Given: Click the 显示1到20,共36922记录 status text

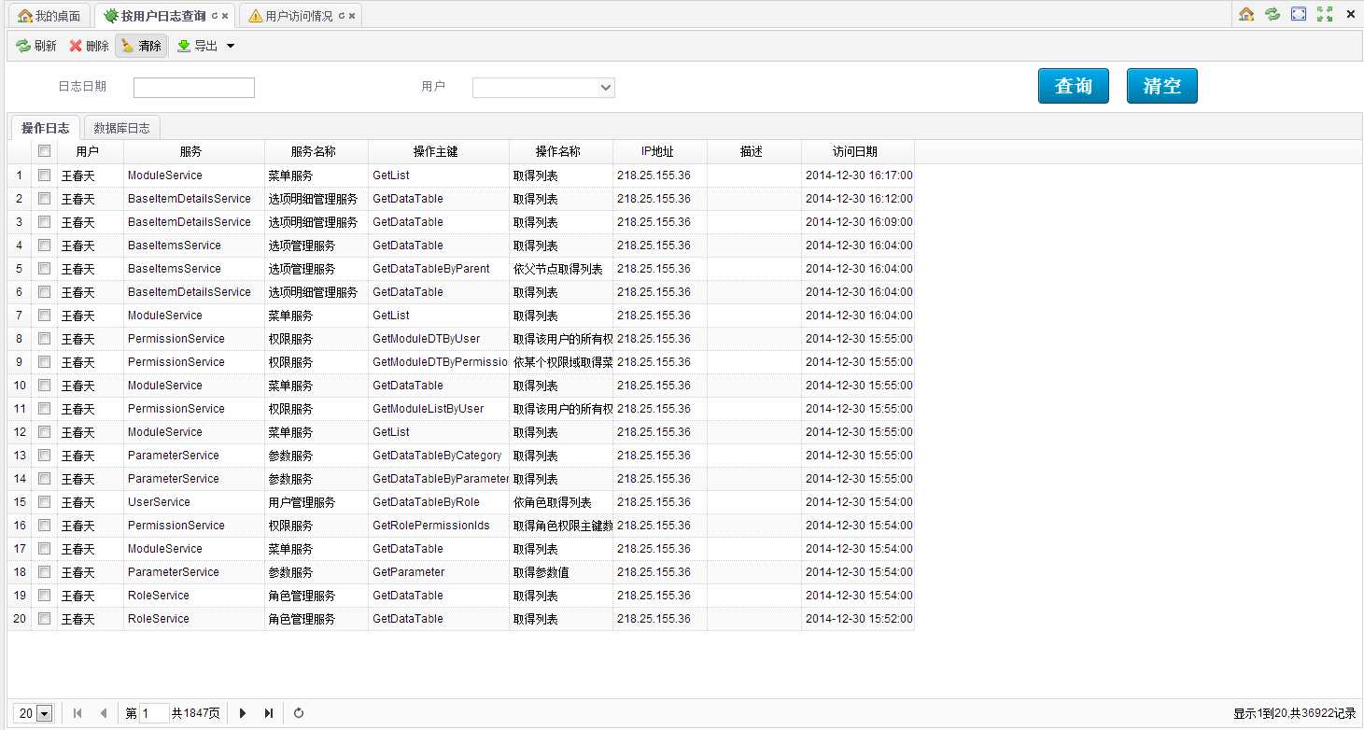Looking at the screenshot, I should (1294, 713).
